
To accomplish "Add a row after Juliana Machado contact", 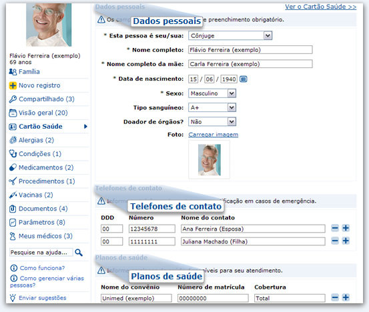I will pos(346,241).
